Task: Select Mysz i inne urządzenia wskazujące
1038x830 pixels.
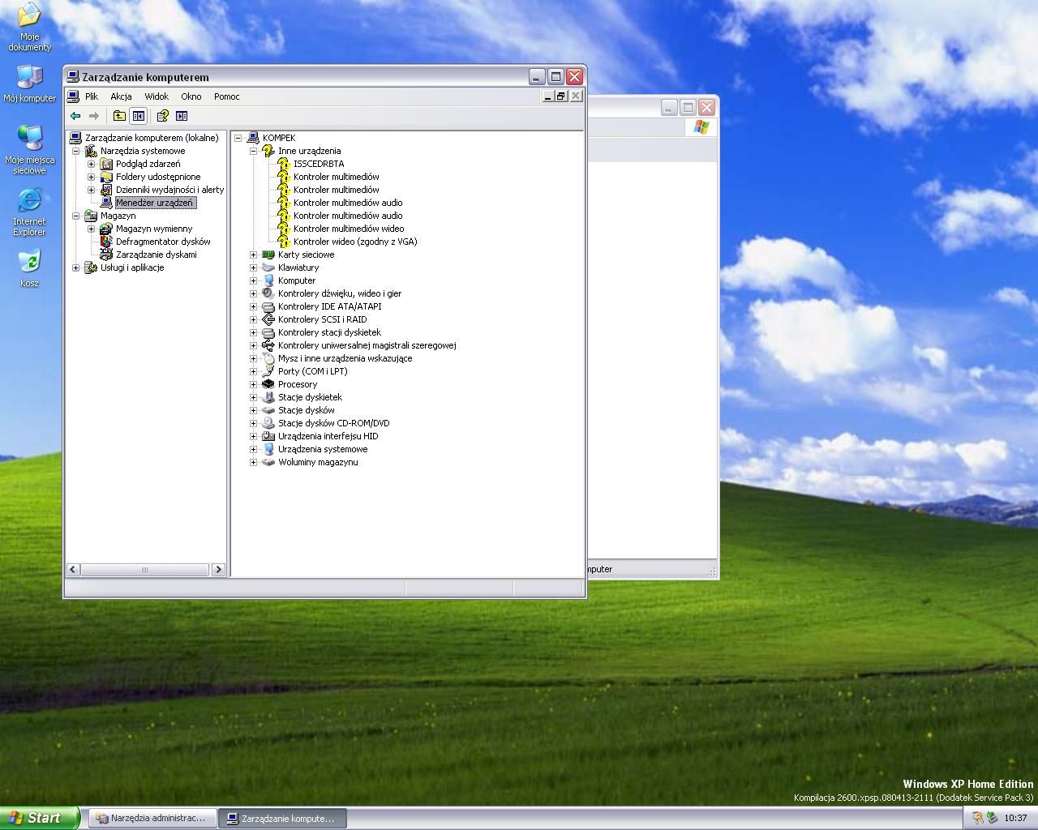Action: pos(345,358)
